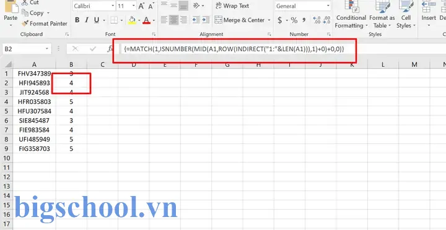
Task: Apply the red Font Color
Action: pyautogui.click(x=146, y=20)
